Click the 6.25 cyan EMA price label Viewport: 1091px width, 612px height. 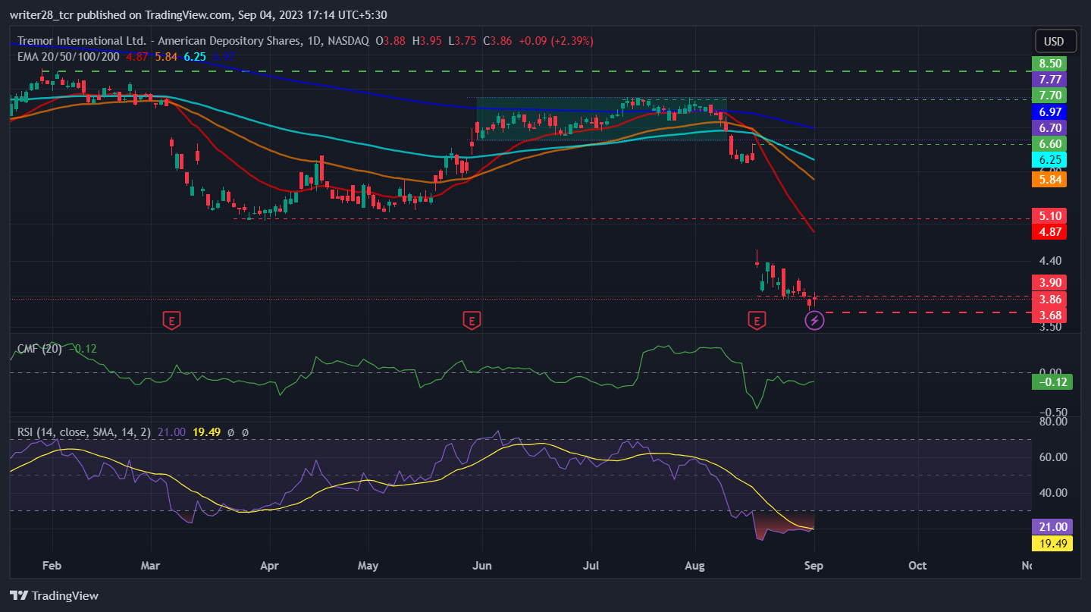tap(1050, 160)
